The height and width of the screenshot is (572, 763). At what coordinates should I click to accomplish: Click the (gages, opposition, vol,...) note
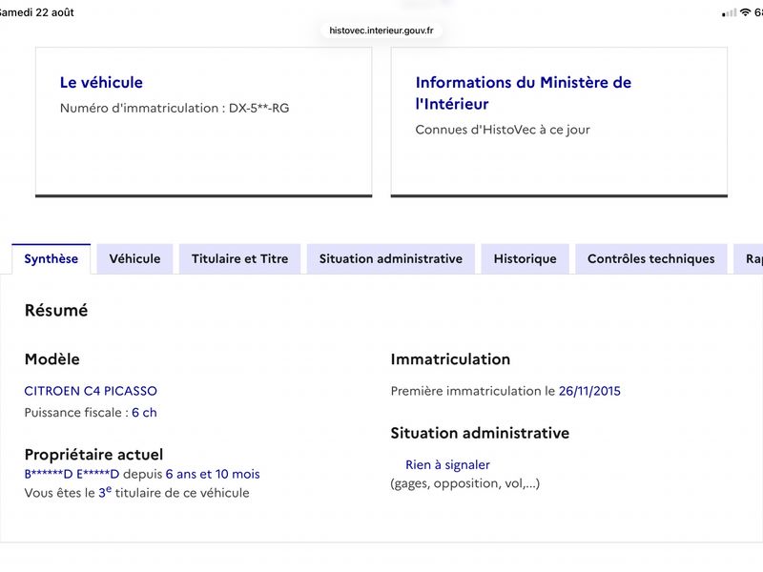tap(465, 483)
